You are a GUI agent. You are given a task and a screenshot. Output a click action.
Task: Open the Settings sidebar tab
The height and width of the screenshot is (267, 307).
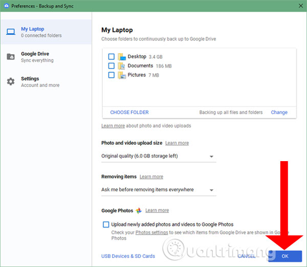point(46,82)
